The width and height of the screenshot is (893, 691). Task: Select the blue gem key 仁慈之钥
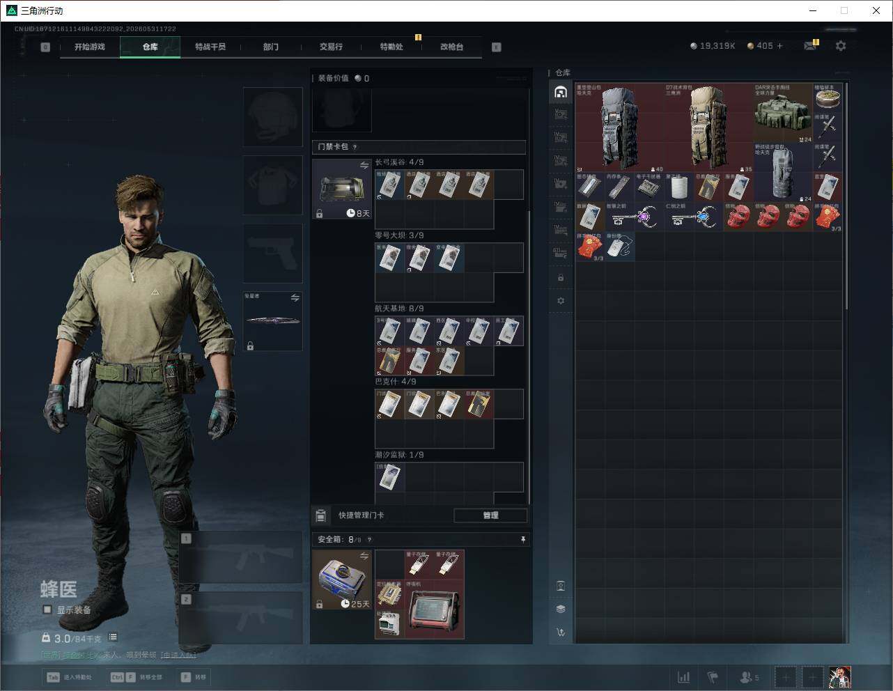[x=694, y=217]
